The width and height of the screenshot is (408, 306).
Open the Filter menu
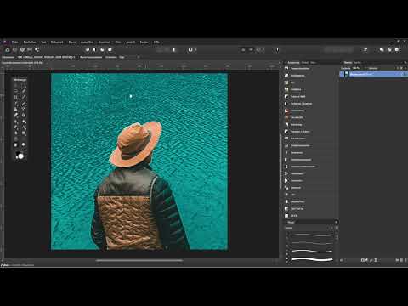point(118,42)
